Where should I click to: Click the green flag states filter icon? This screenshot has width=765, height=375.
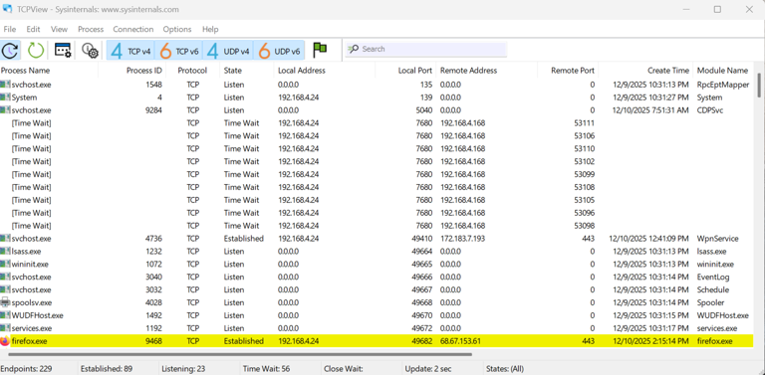click(320, 49)
